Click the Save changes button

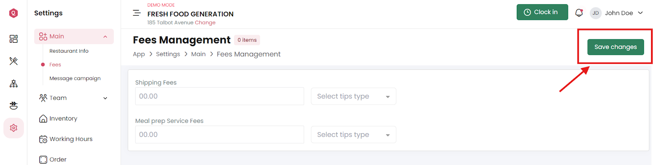615,47
